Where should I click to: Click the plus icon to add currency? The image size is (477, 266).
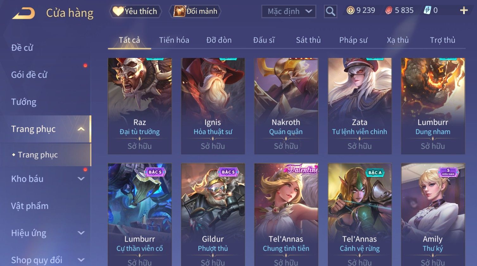pos(464,11)
